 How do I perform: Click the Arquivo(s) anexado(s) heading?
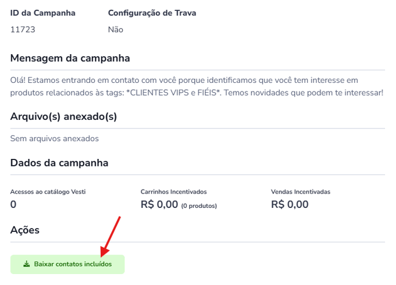(63, 116)
